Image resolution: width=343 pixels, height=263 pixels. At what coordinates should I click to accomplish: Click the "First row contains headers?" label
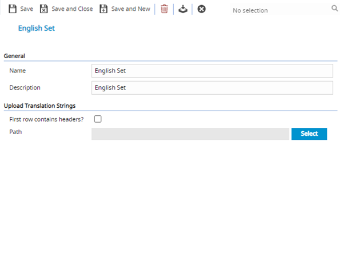click(x=47, y=119)
